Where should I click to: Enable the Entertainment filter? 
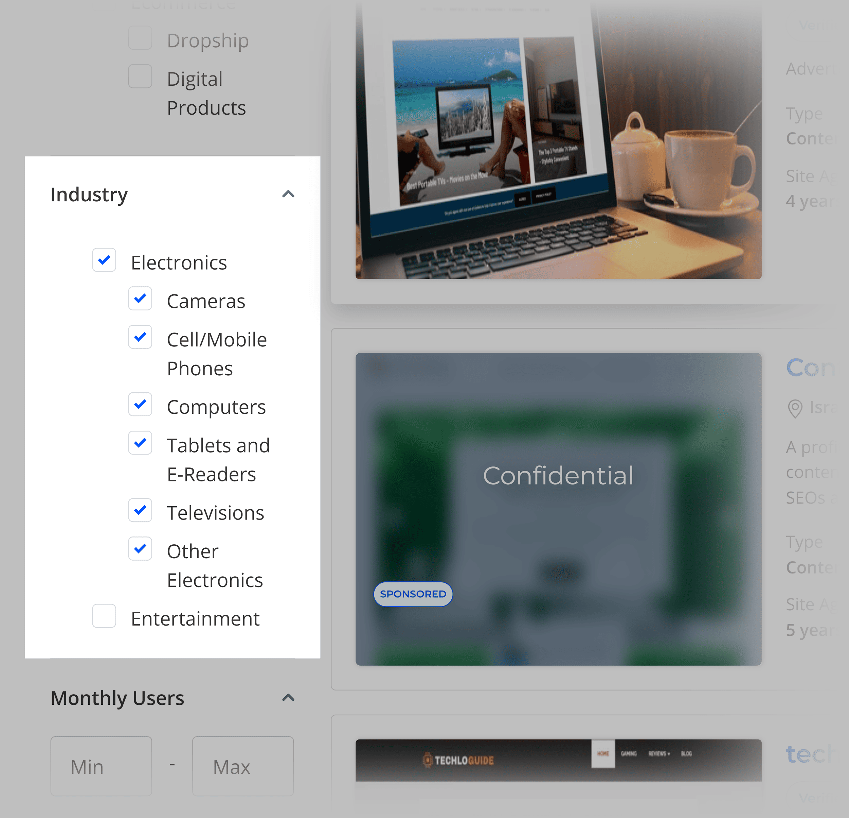[x=104, y=617]
